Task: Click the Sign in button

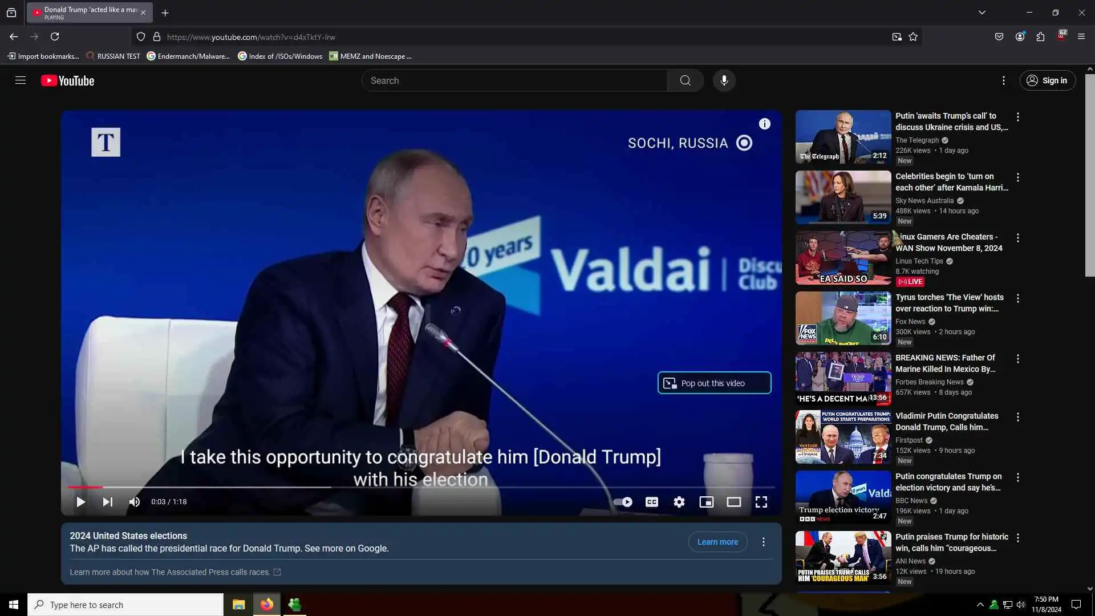Action: click(1047, 80)
